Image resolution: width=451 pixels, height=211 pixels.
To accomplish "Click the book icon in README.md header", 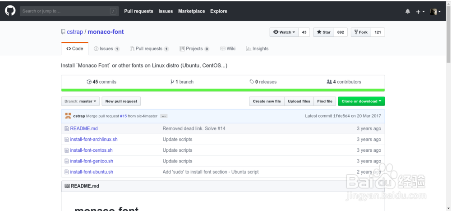I will coord(67,186).
